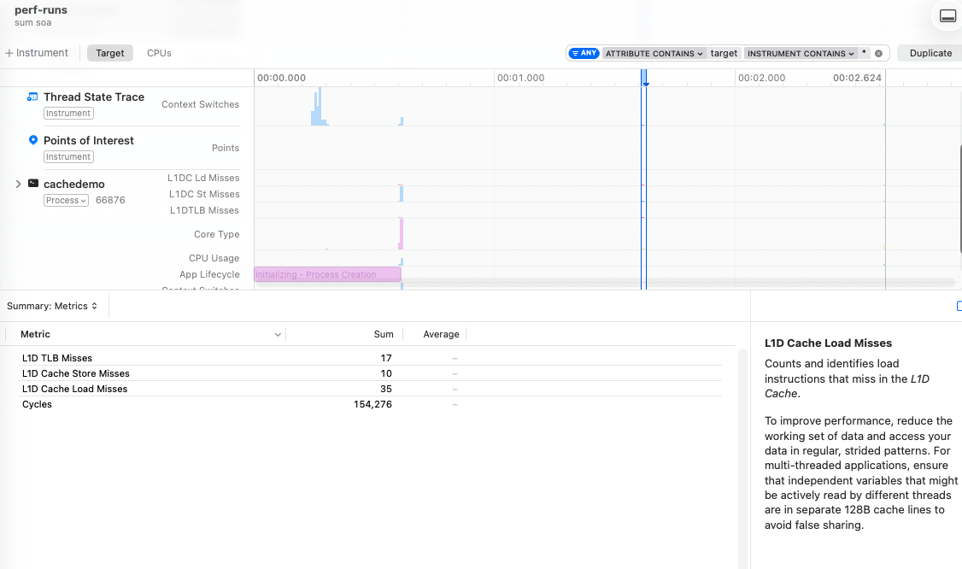Click the 00:00.000 ruler start label
The width and height of the screenshot is (962, 569).
click(281, 78)
